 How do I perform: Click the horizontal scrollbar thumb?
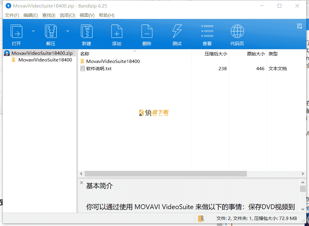[x=166, y=174]
